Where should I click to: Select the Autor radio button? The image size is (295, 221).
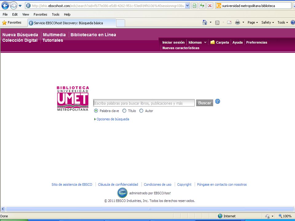141,111
